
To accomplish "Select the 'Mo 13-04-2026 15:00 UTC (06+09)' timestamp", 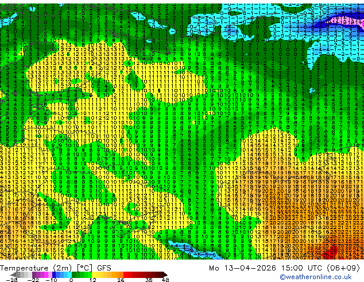I will tap(284, 268).
